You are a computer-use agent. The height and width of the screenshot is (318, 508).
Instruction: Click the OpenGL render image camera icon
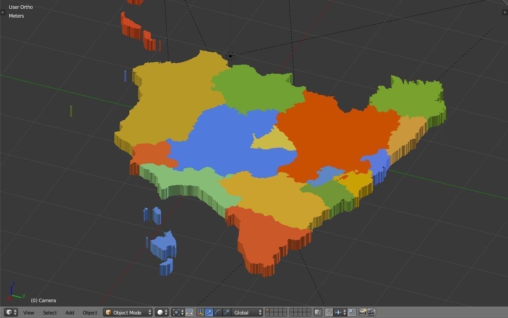tap(362, 312)
